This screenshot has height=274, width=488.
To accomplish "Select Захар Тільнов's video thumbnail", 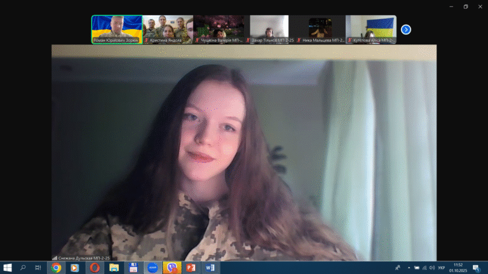I will [269, 29].
